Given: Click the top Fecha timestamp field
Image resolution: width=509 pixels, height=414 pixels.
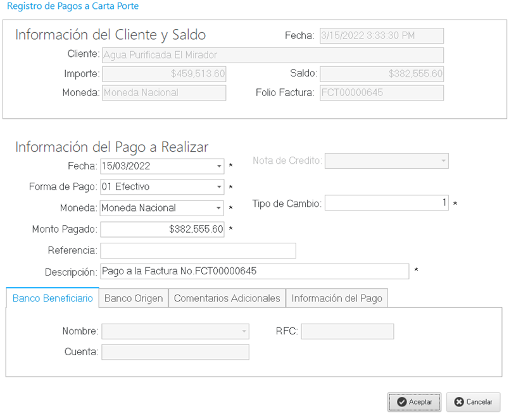Looking at the screenshot, I should (382, 35).
